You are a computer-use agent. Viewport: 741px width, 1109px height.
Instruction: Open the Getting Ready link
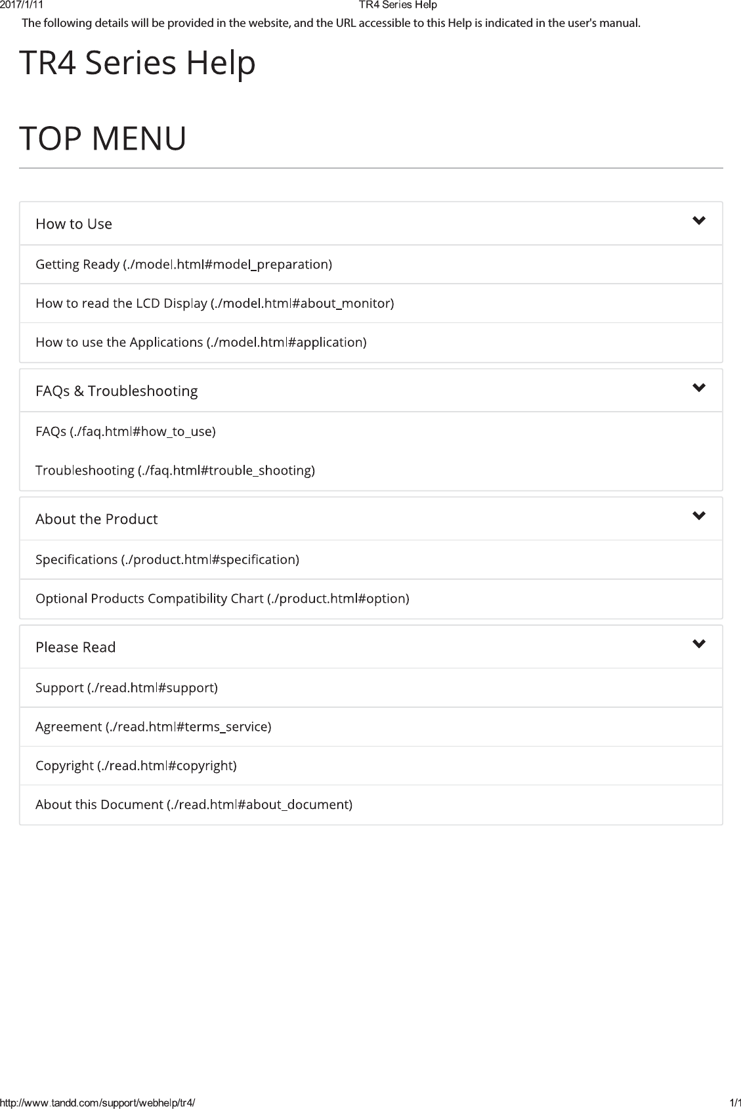click(x=183, y=265)
